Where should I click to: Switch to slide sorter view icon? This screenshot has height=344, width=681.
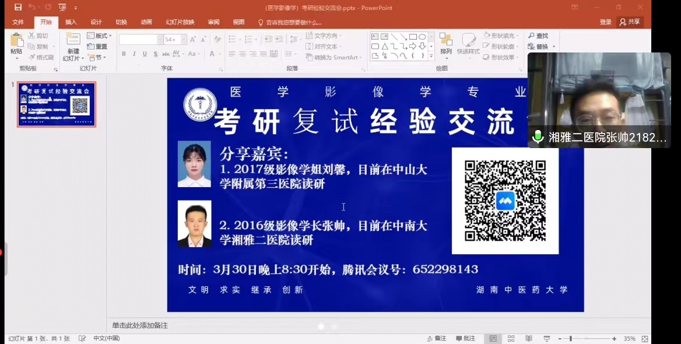[511, 339]
